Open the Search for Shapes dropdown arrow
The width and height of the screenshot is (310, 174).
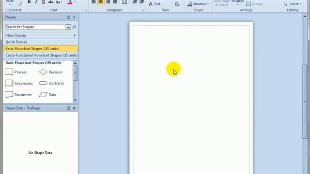click(68, 27)
